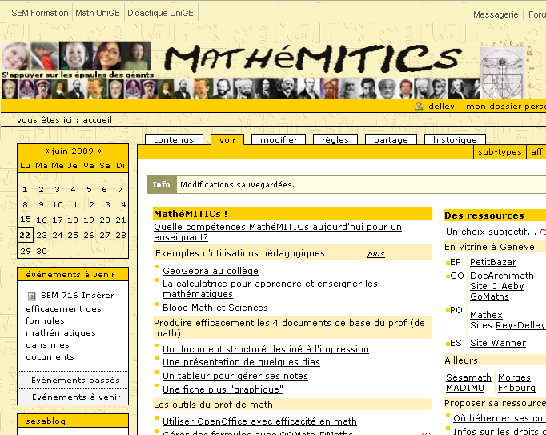
Task: Open GeoGebra au collège link
Action: click(211, 271)
